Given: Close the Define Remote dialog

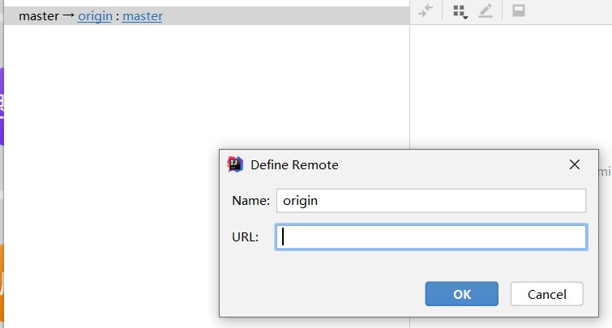Looking at the screenshot, I should [x=575, y=164].
